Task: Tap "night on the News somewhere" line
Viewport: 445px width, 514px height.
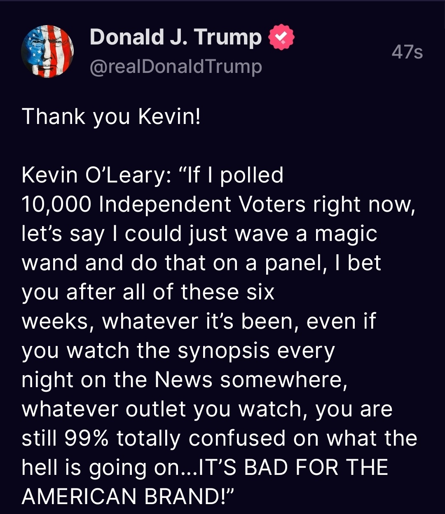Action: [185, 380]
